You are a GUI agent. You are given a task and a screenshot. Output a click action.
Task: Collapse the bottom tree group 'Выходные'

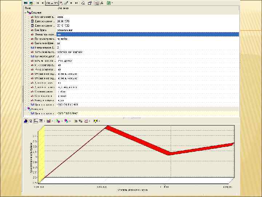click(x=25, y=109)
